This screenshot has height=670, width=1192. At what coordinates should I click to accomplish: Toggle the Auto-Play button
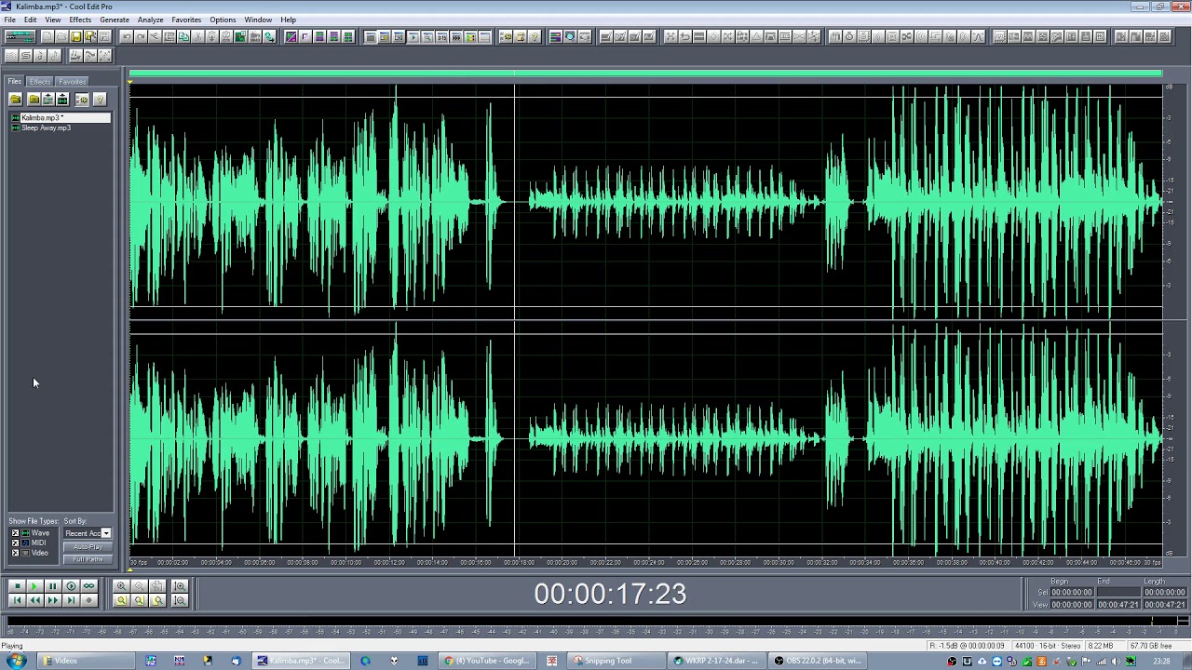point(88,546)
